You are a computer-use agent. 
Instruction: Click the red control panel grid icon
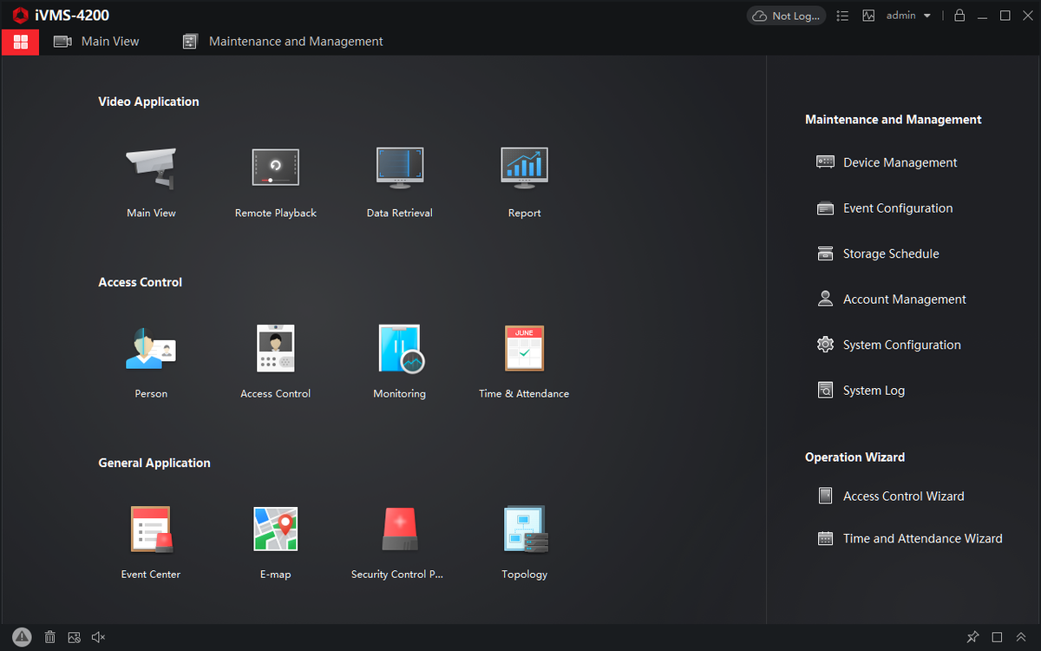pos(21,42)
